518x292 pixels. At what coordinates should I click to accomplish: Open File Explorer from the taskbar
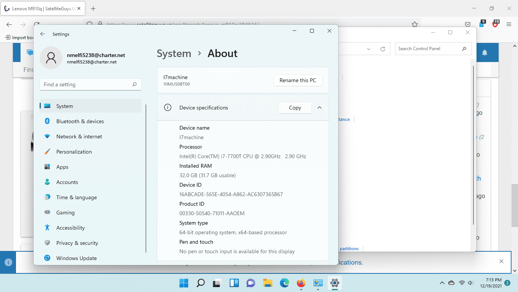[267, 283]
